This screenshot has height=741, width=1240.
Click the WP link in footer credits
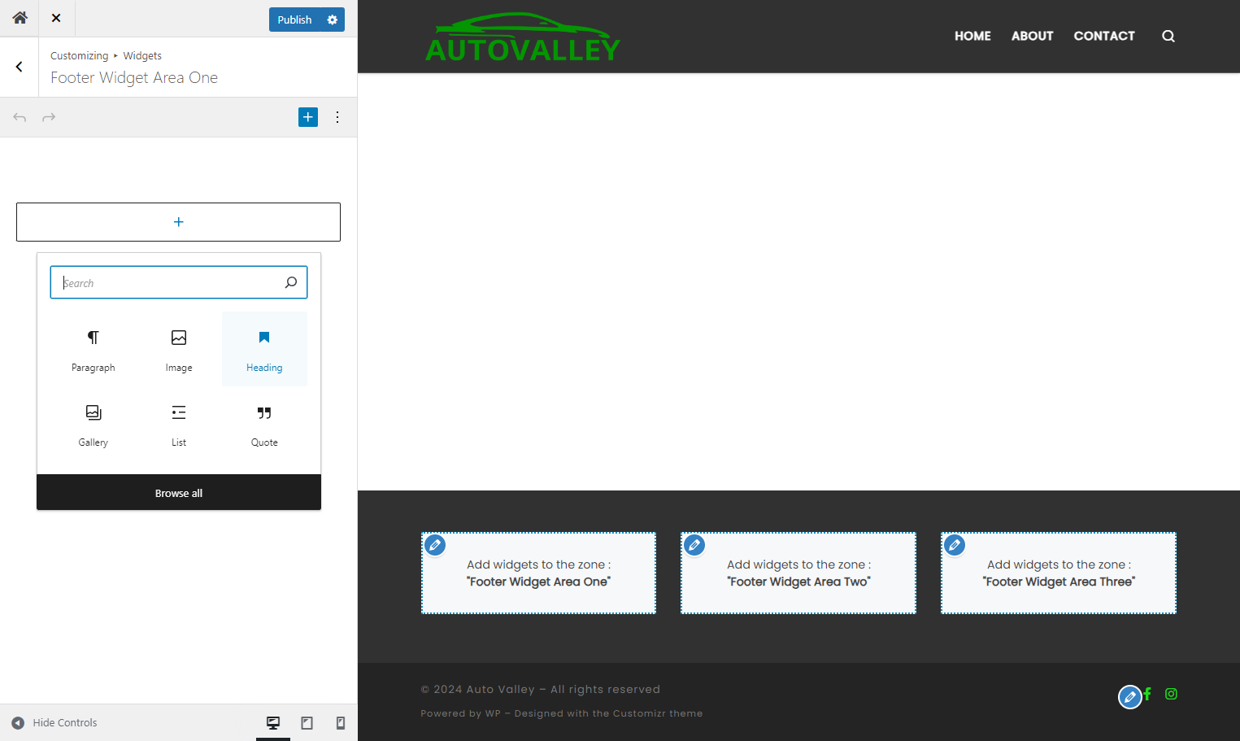tap(493, 713)
